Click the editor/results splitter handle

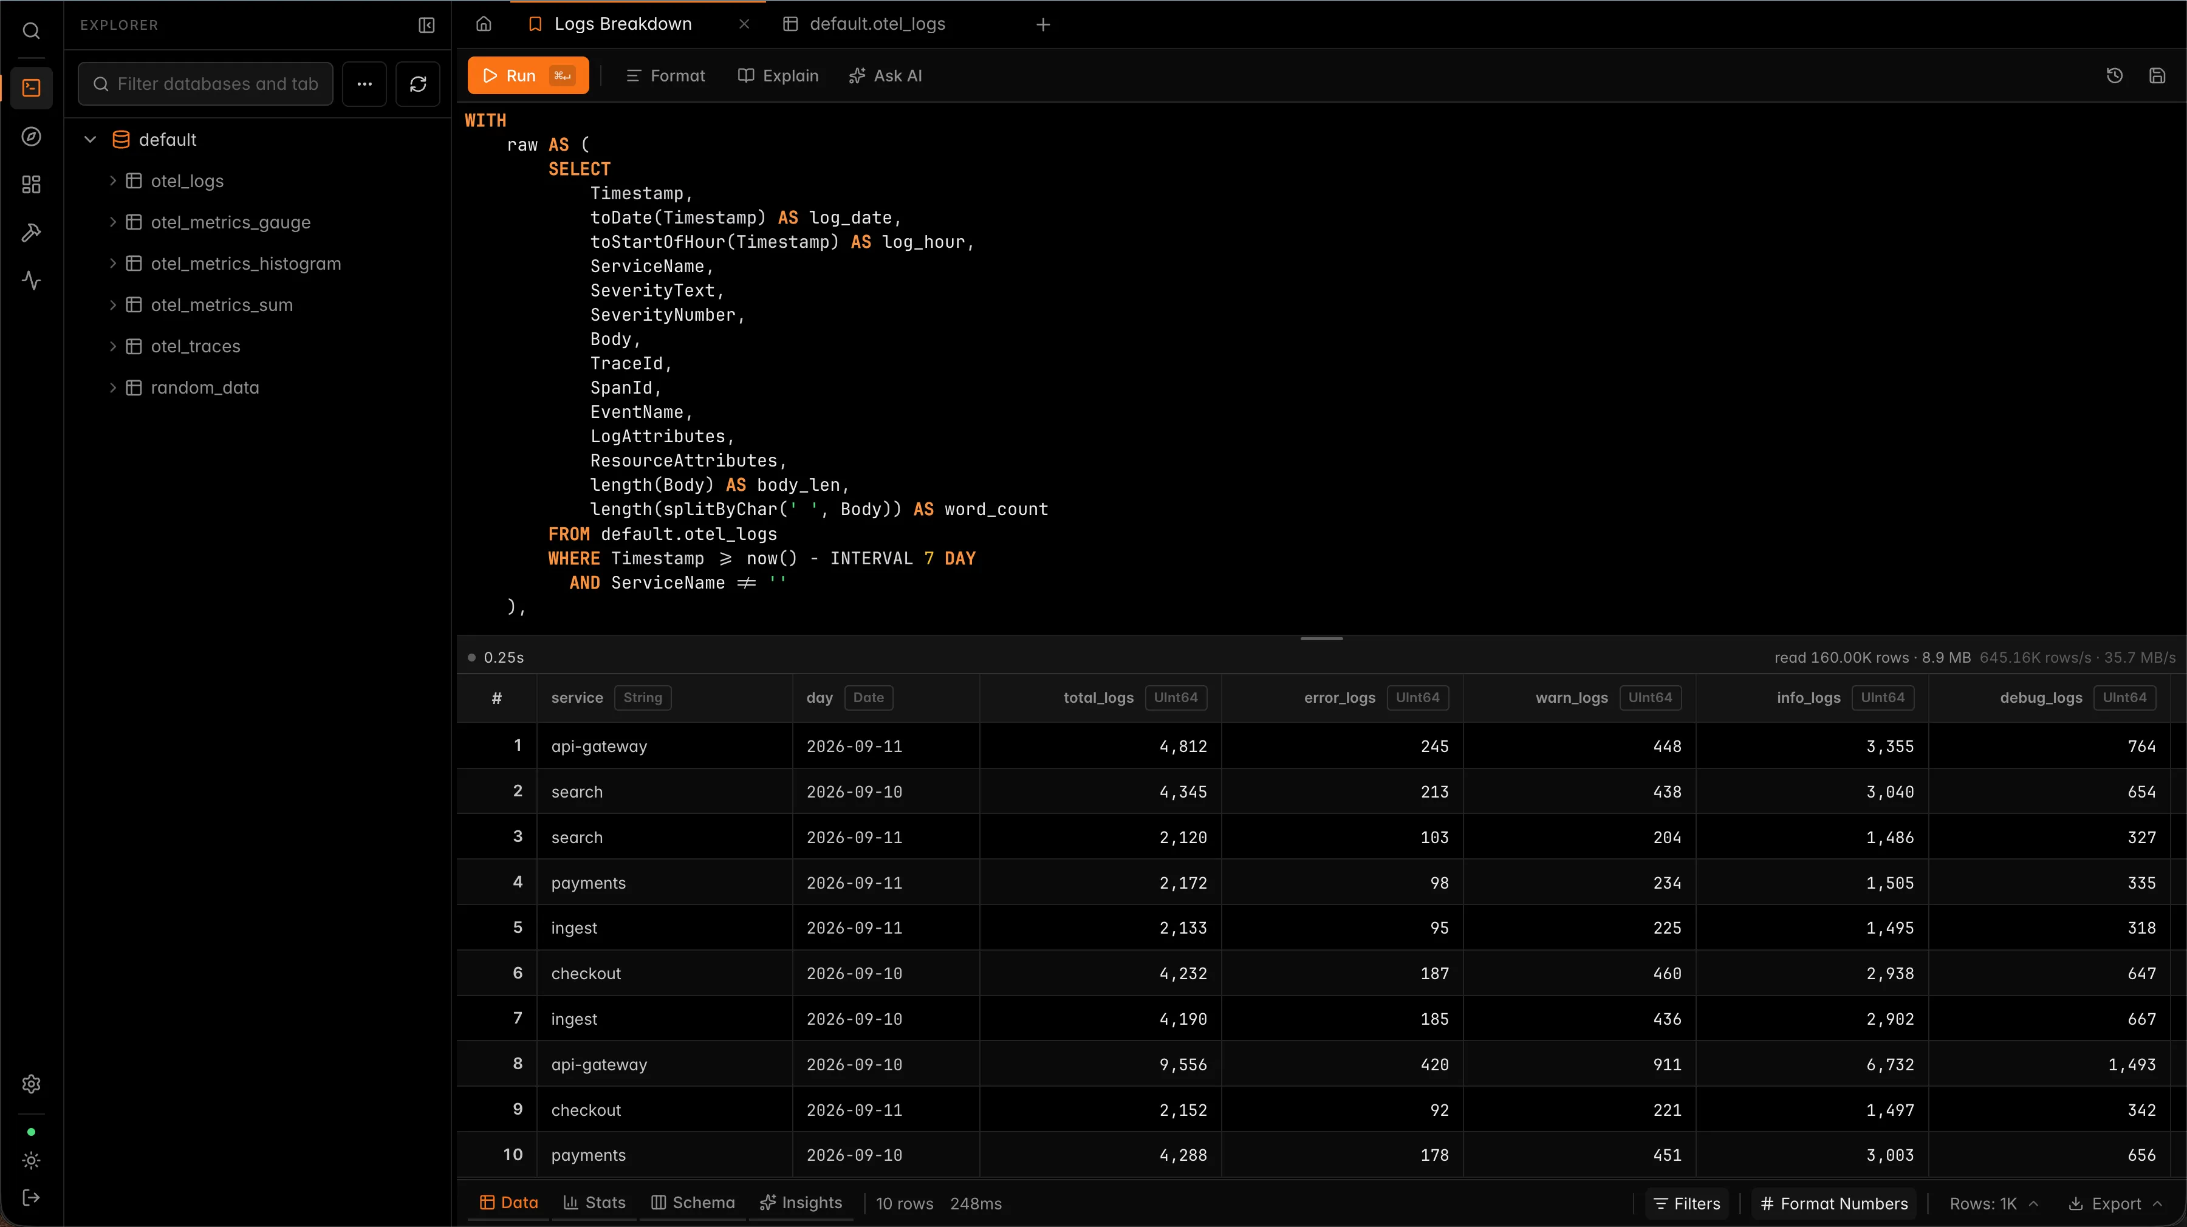[x=1321, y=638]
